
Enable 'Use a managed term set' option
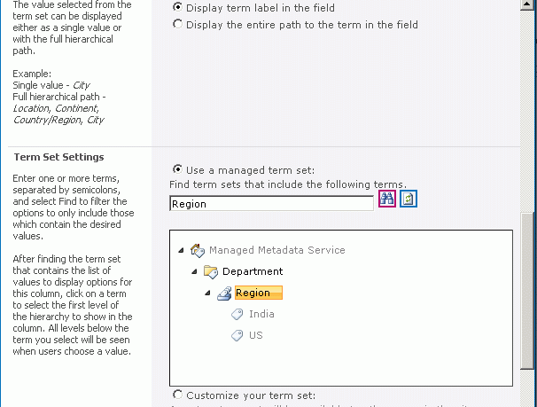pyautogui.click(x=178, y=169)
